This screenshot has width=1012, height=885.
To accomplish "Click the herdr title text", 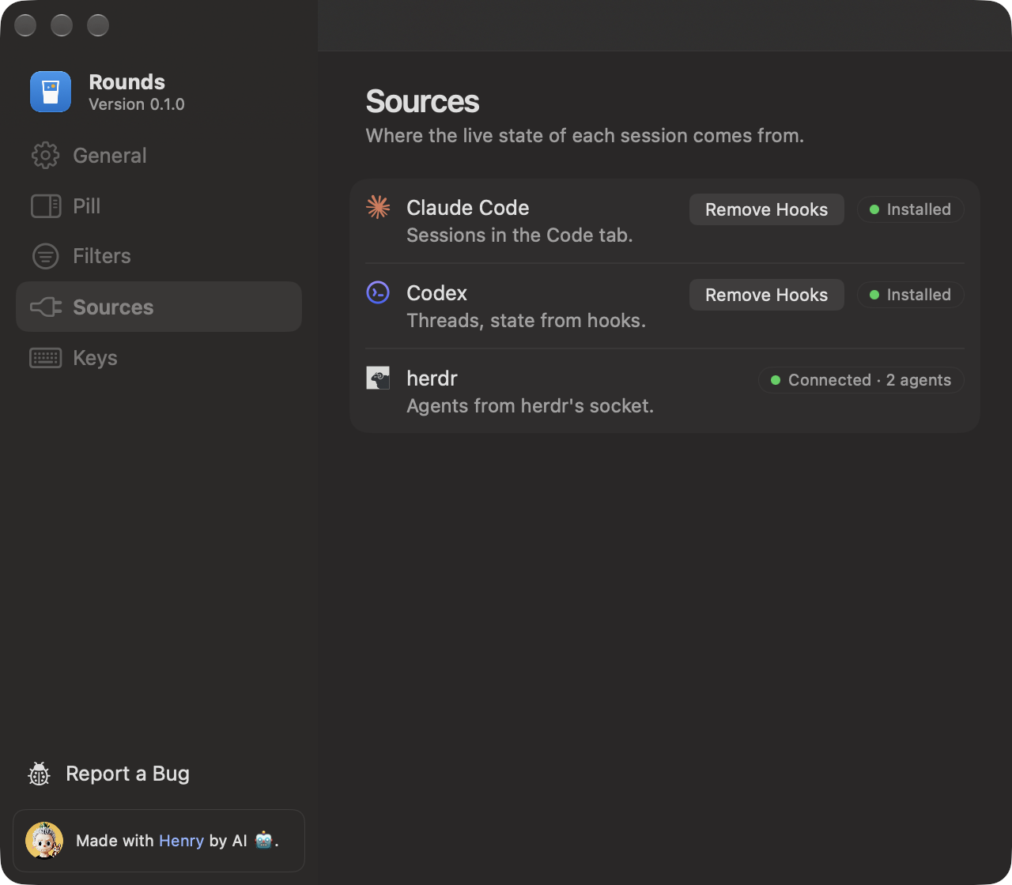I will tap(432, 378).
